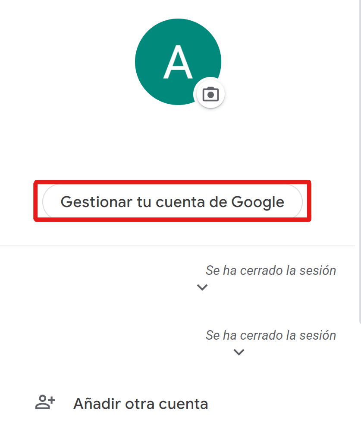This screenshot has height=430, width=361.
Task: Click the word Añadir beside the person icon
Action: coord(97,403)
